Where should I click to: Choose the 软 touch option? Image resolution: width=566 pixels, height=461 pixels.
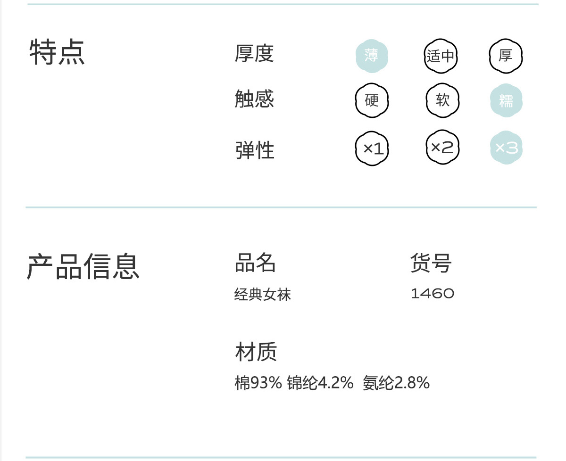coord(442,100)
